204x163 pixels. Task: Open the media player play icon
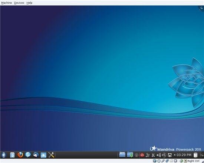pyautogui.click(x=43, y=155)
